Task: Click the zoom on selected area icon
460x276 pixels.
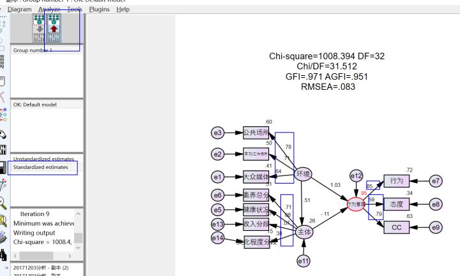Action: click(x=3, y=221)
